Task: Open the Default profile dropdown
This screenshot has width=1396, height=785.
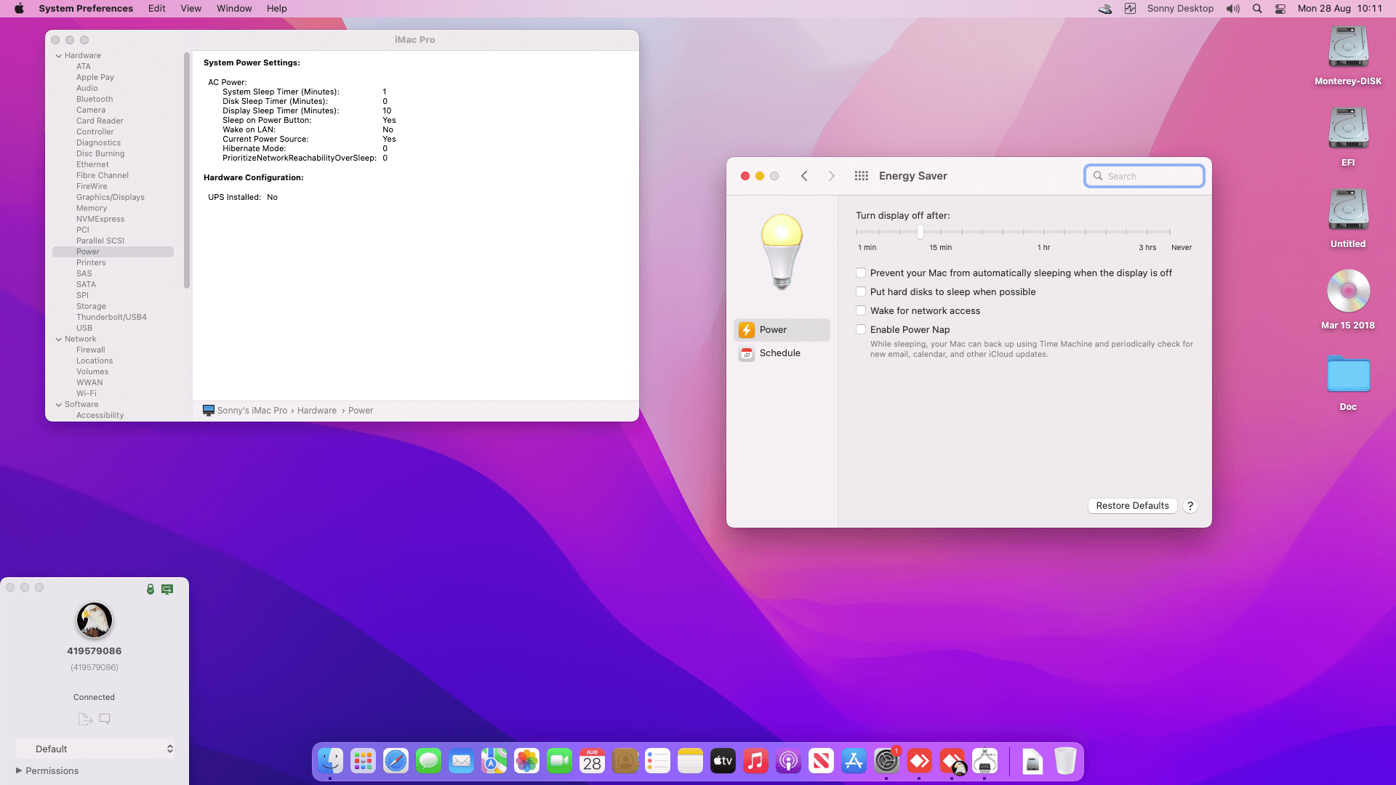Action: click(x=95, y=749)
